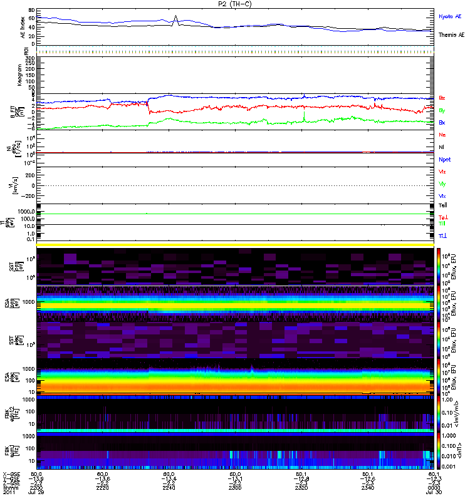Click the Jul 30 date label
This screenshot has width=470, height=501.
tap(434, 492)
